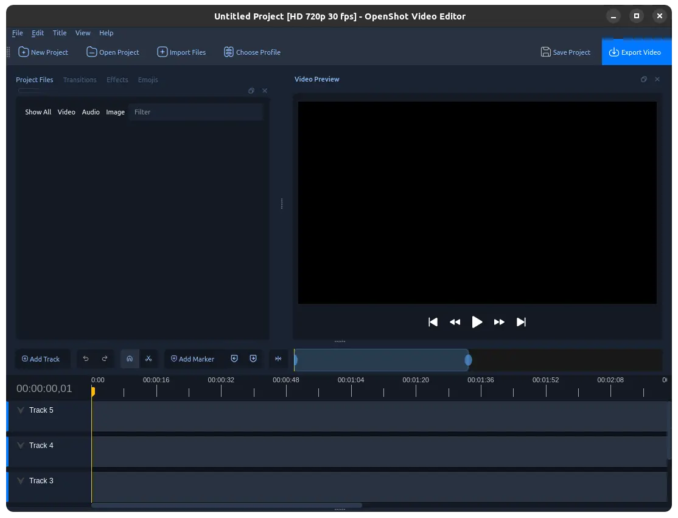Open the Title menu
This screenshot has height=518, width=678.
60,33
